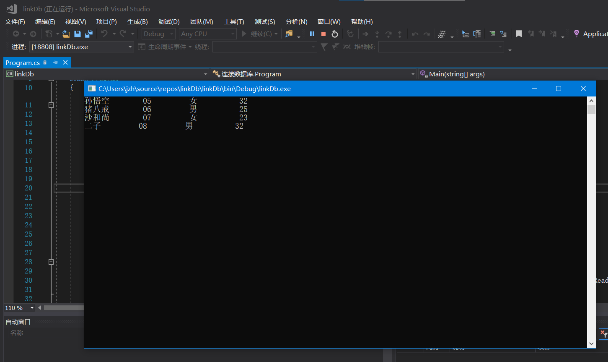This screenshot has width=608, height=362.
Task: Click the console row text 沙和尚
Action: coord(97,118)
